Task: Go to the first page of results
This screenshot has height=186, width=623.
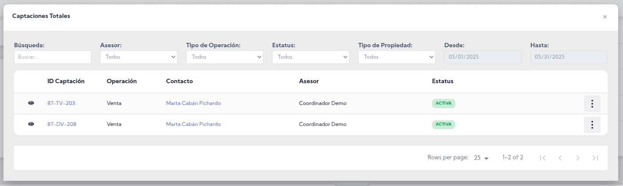Action: pyautogui.click(x=543, y=158)
